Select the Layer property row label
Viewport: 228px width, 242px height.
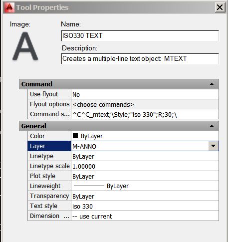tap(49, 146)
